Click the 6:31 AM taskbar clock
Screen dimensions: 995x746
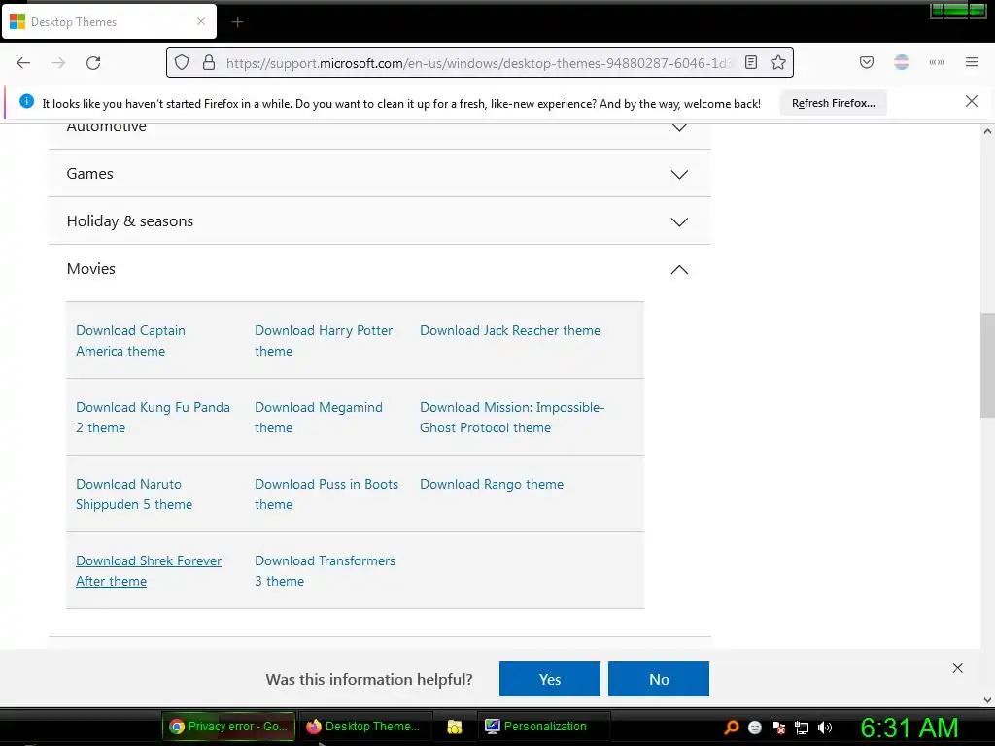[x=909, y=728]
